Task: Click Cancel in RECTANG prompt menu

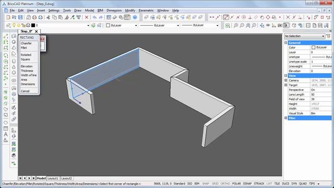Action: click(x=25, y=91)
